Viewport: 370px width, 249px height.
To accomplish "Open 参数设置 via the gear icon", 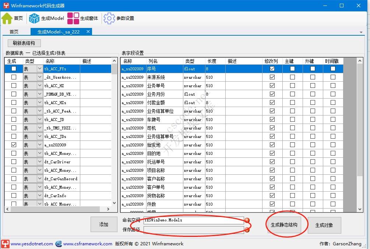I will tap(109, 18).
